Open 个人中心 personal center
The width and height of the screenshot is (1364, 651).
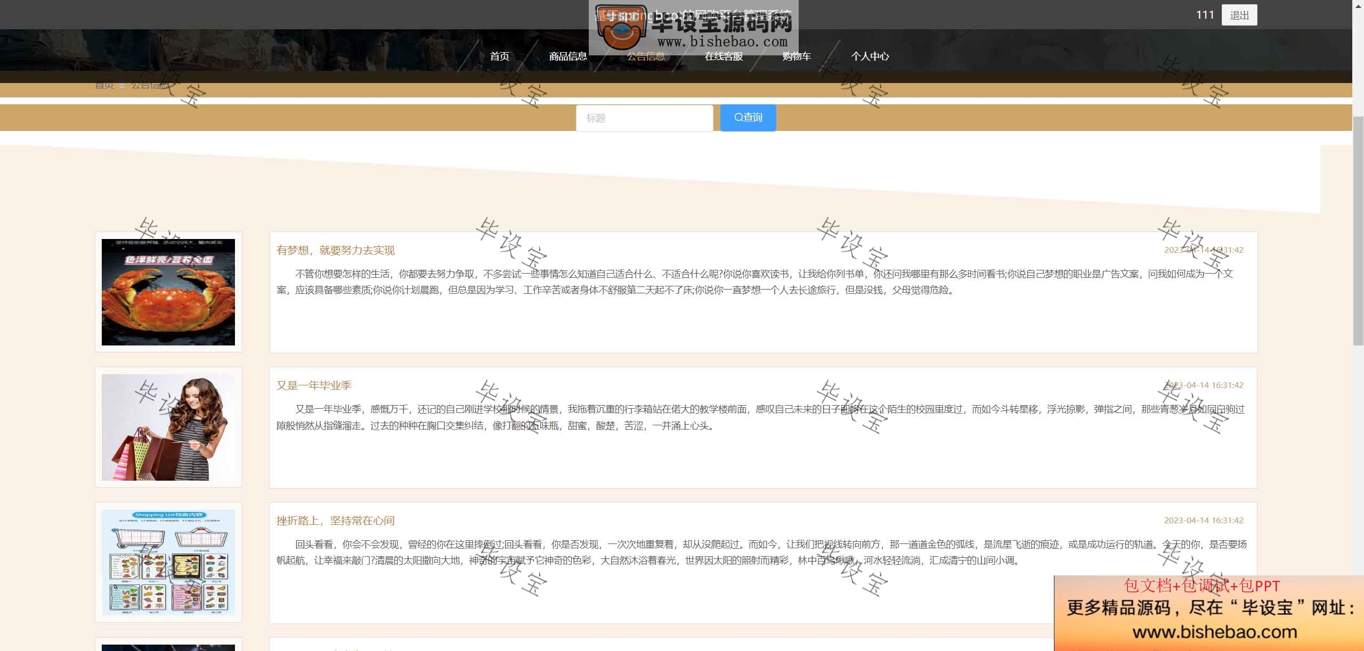870,56
